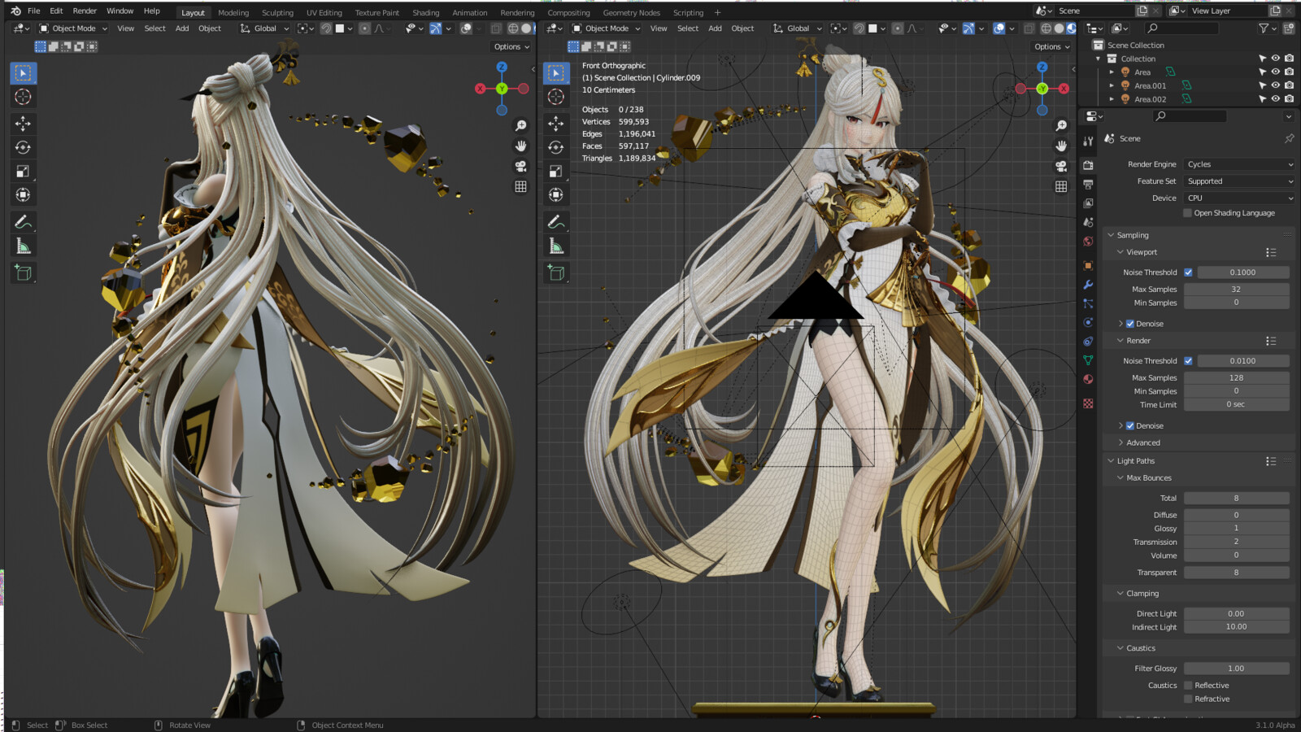Open Object Mode dropdown in left viewport

(x=73, y=28)
